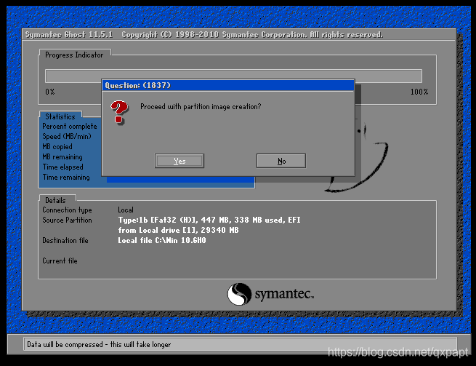Viewport: 476px width, 366px height.
Task: Click the 'Source Partition' label
Action: (x=67, y=220)
